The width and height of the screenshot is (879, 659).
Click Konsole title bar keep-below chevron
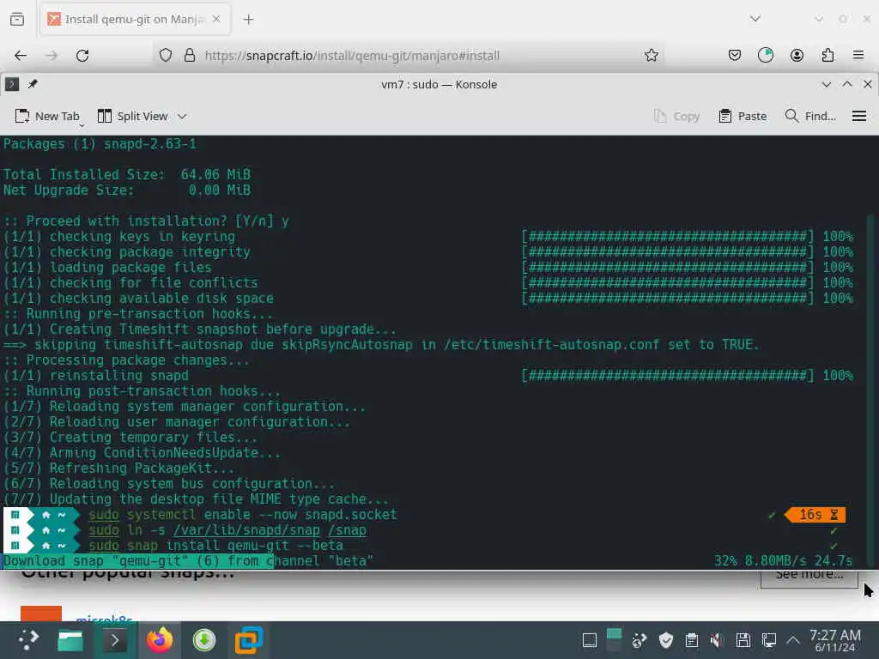(827, 84)
